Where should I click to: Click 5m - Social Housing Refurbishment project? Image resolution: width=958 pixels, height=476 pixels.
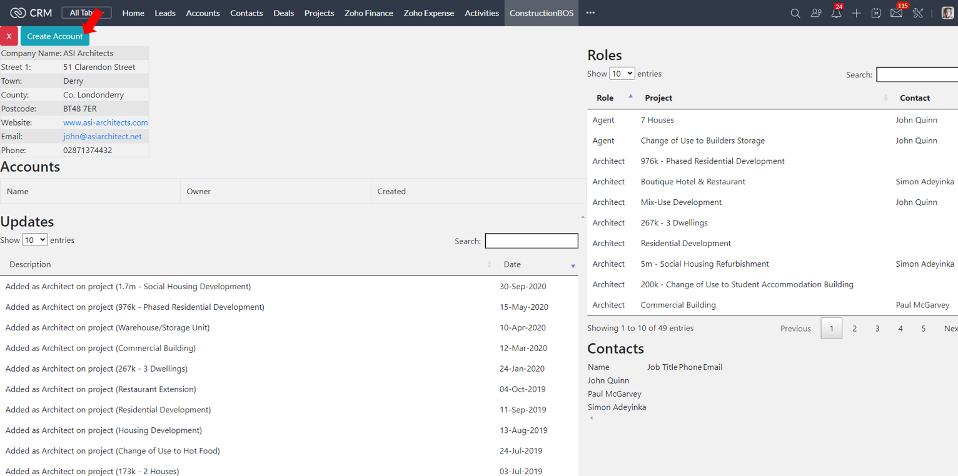tap(705, 264)
